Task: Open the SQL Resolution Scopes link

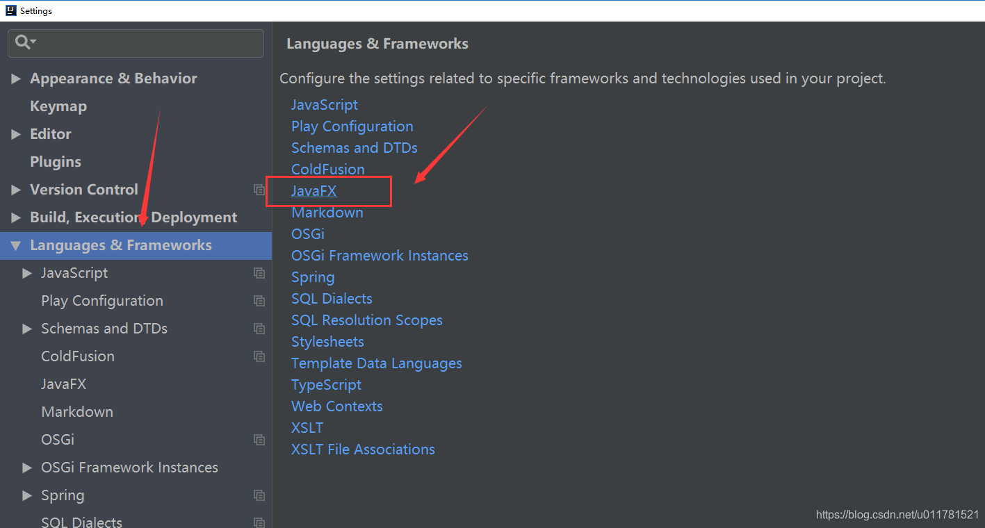Action: 367,320
